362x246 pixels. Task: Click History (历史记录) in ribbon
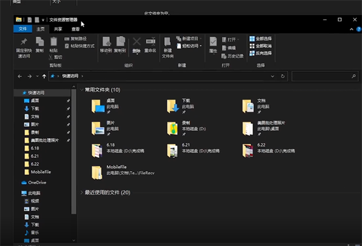[232, 56]
